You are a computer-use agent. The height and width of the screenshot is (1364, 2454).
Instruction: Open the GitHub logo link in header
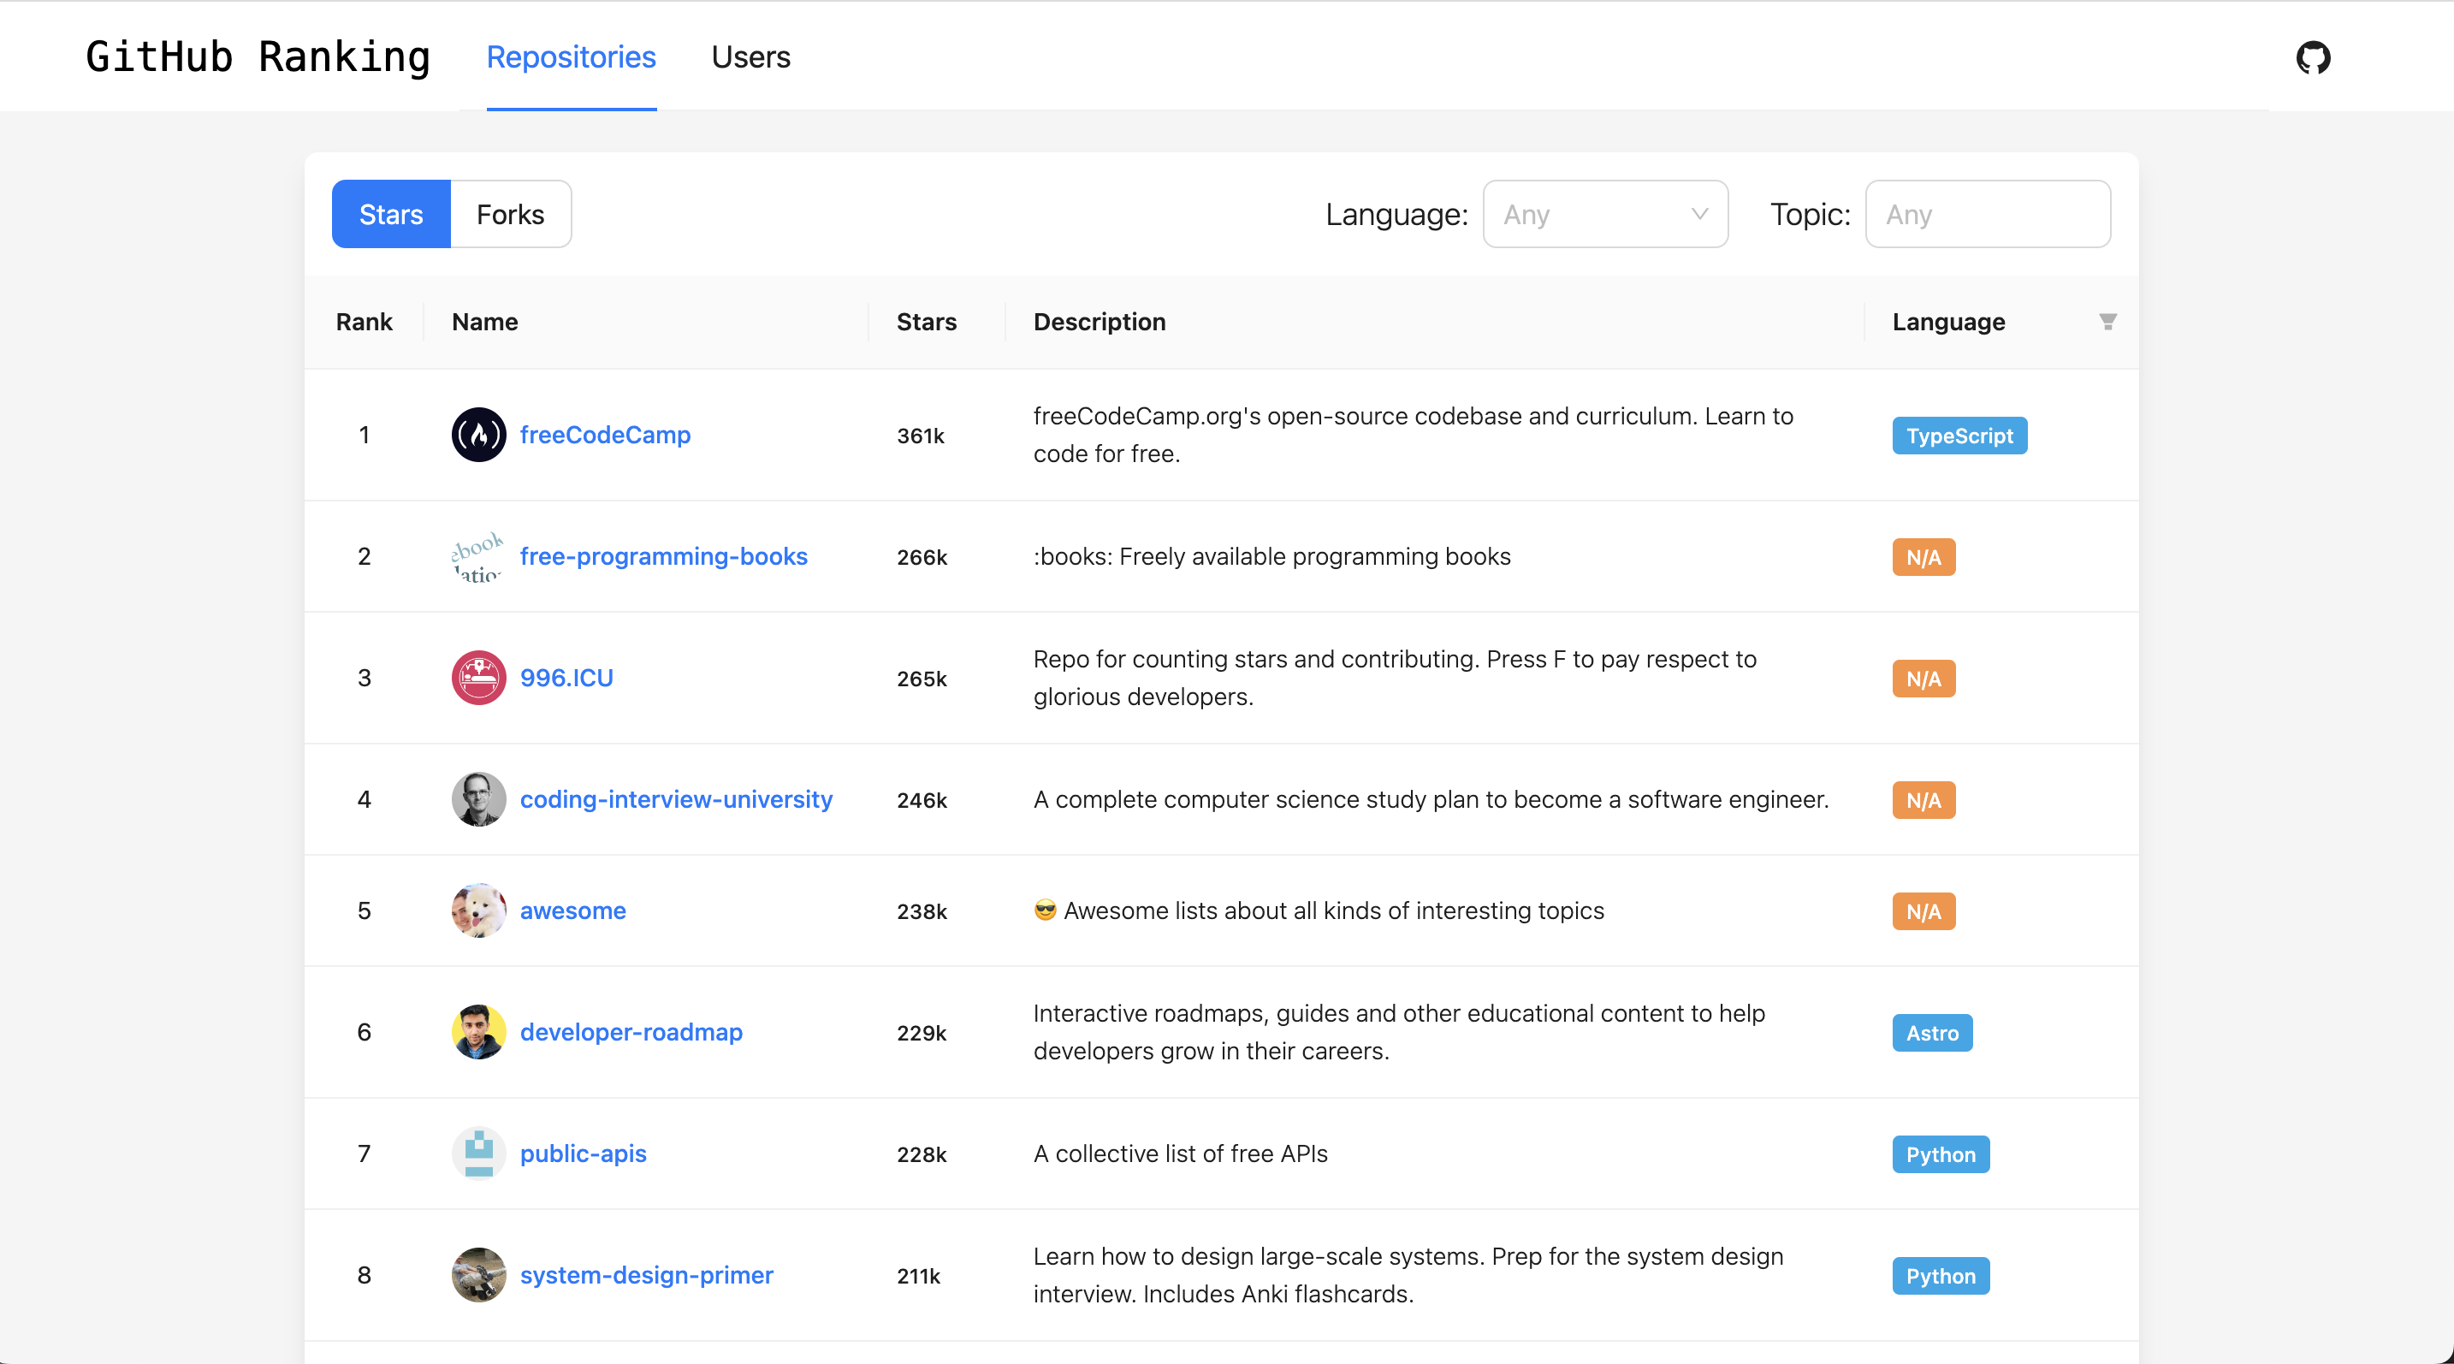pyautogui.click(x=2313, y=57)
